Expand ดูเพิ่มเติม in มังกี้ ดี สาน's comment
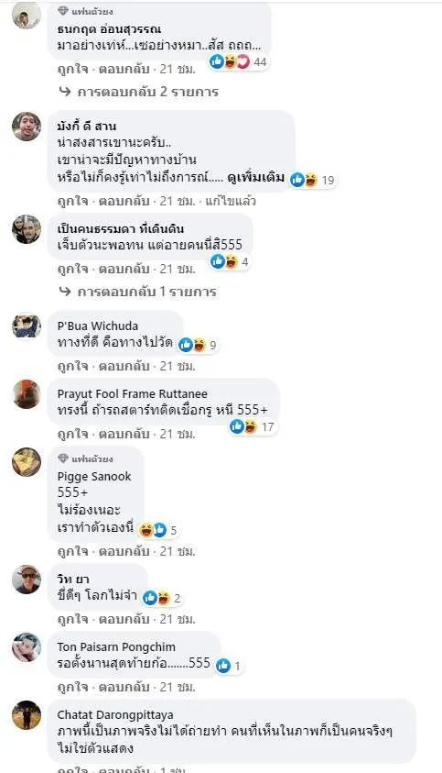442x773 pixels. click(x=256, y=178)
